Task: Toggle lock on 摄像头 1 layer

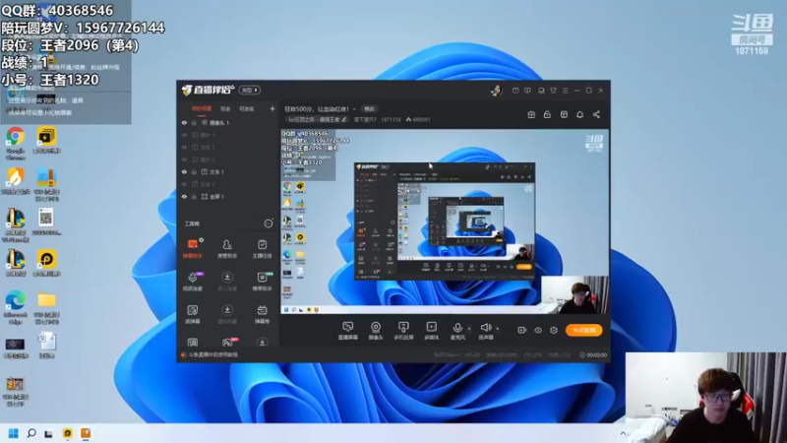Action: 194,122
